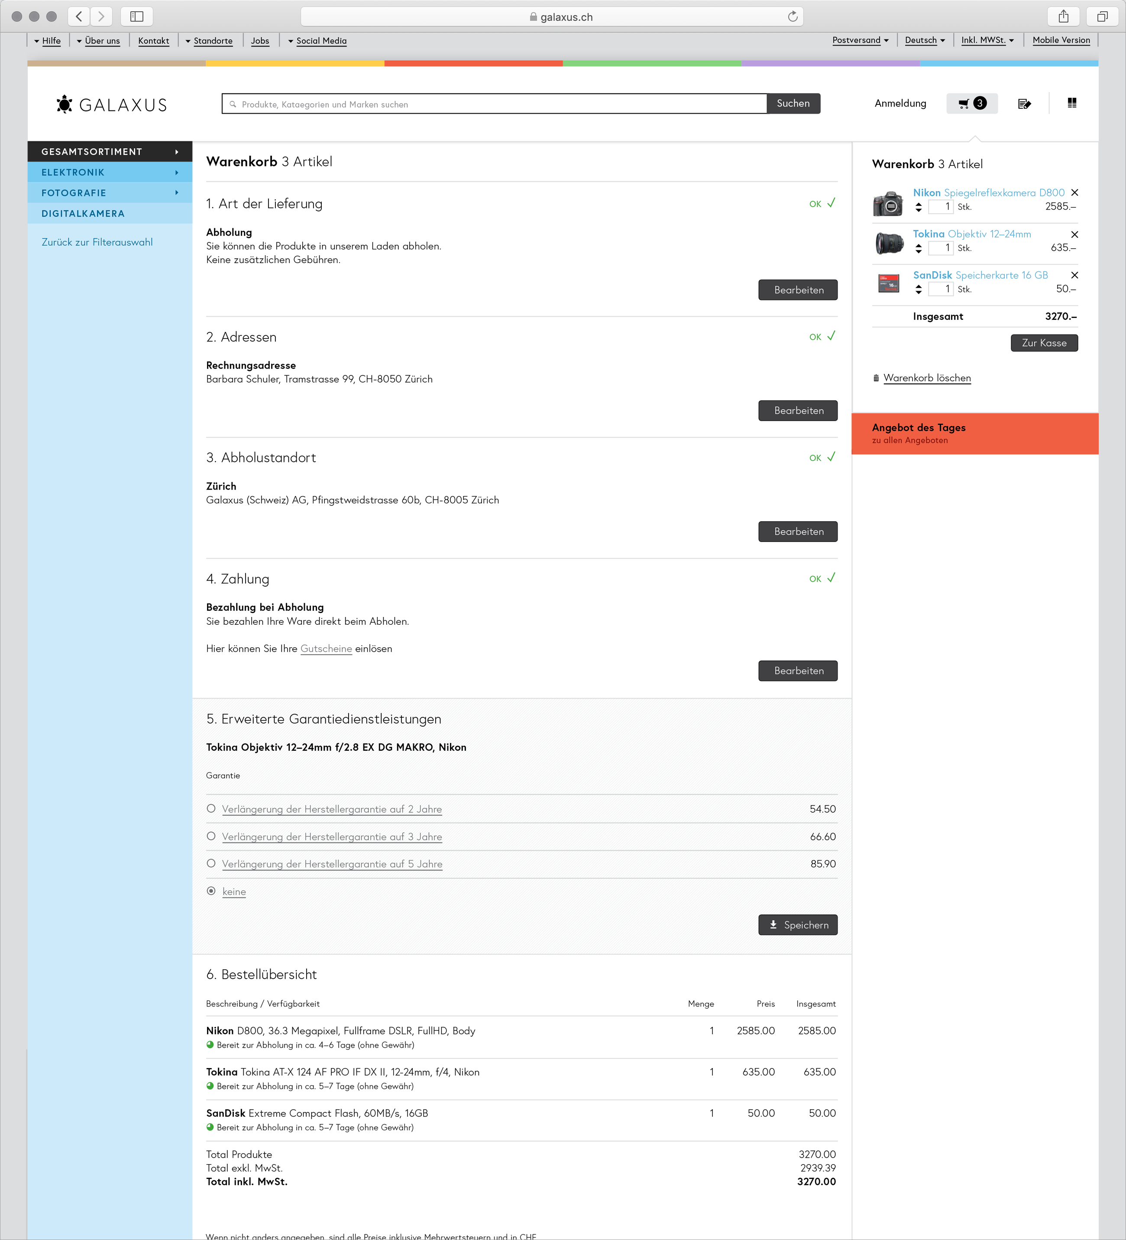Open the Über uns dropdown
This screenshot has width=1126, height=1240.
(98, 41)
